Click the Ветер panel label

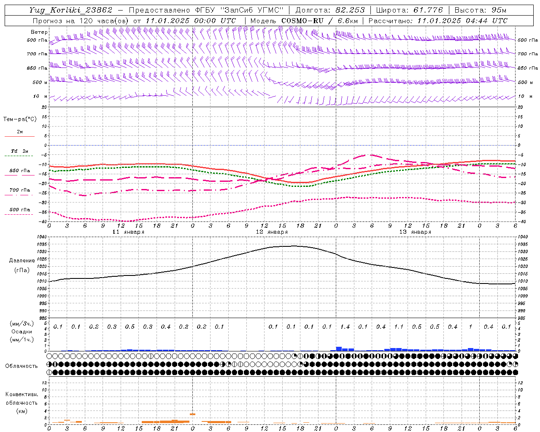click(x=39, y=32)
